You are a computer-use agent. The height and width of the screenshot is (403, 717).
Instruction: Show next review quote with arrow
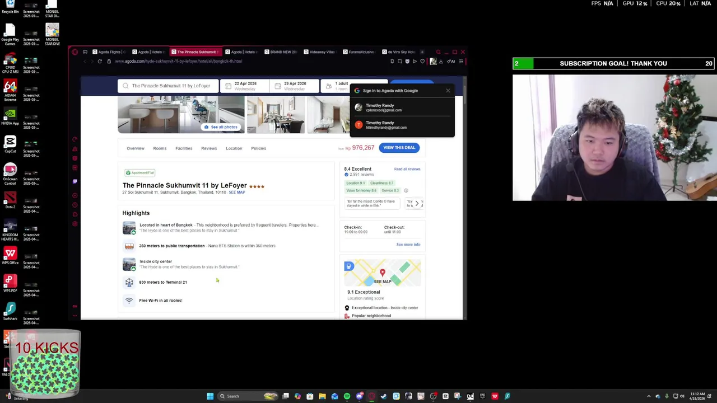point(417,203)
